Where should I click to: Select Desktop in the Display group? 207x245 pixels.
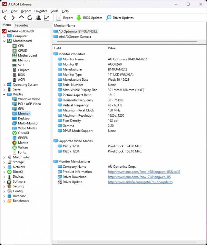[x=23, y=118]
